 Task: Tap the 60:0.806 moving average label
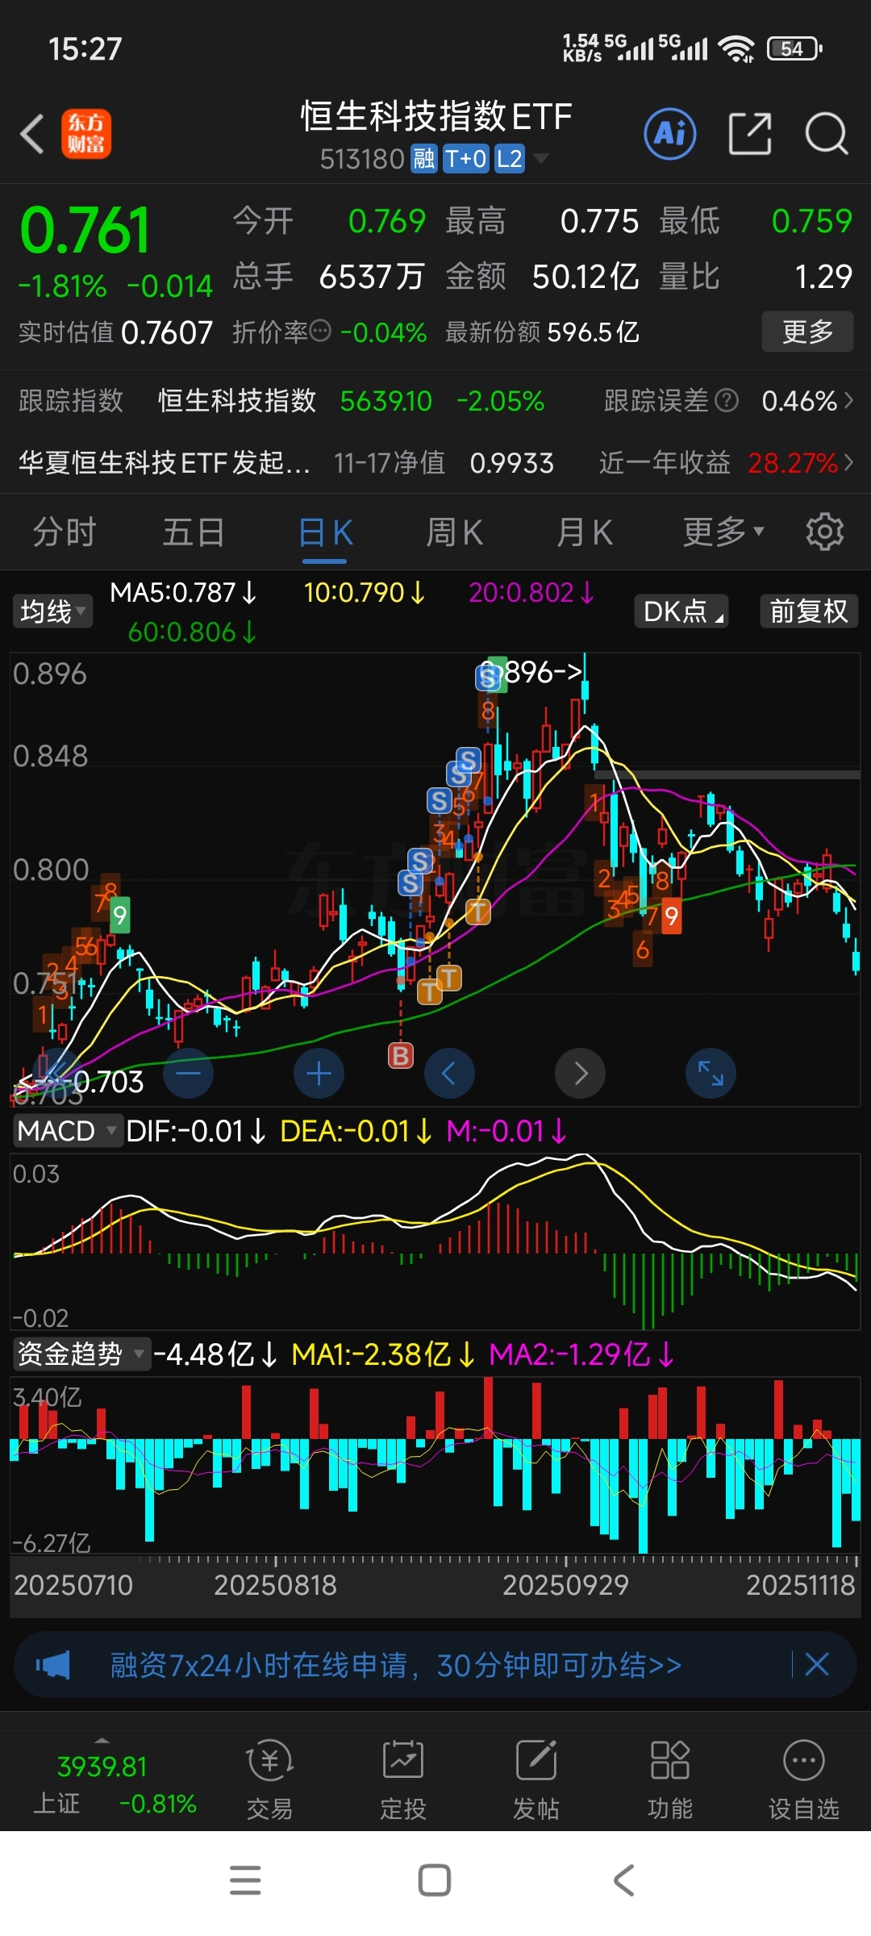point(192,632)
